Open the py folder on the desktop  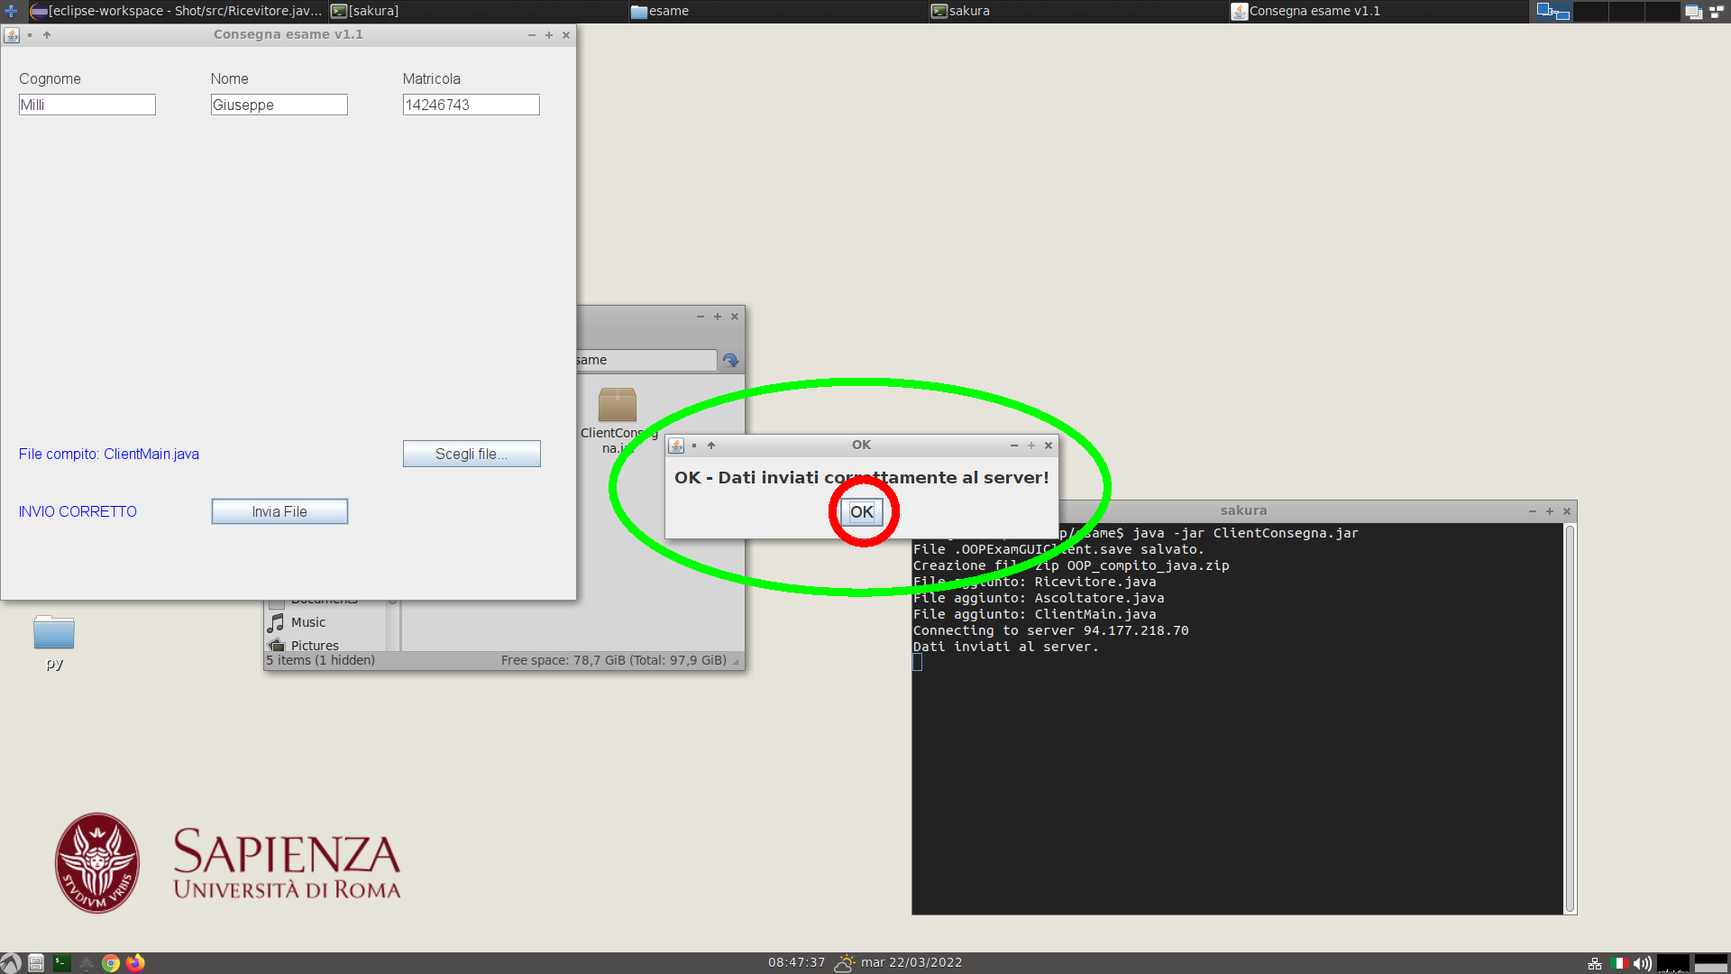click(x=54, y=634)
